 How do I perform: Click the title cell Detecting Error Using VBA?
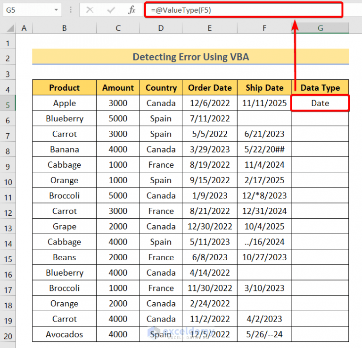coord(190,57)
